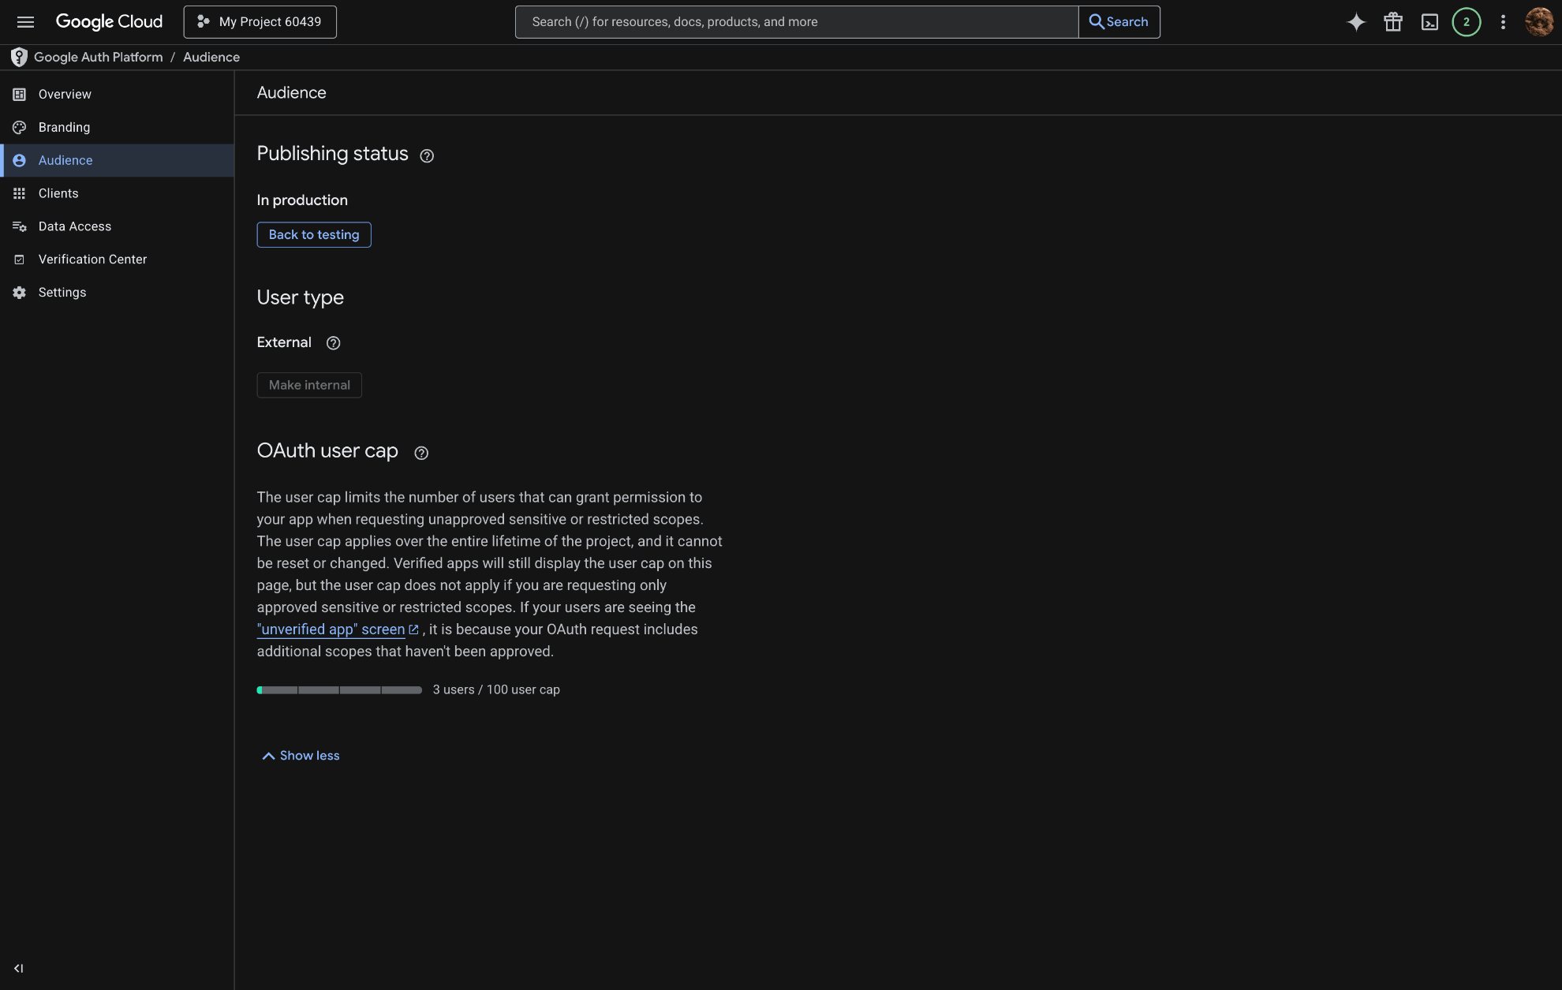
Task: Open the free trial gift icon
Action: (x=1393, y=22)
